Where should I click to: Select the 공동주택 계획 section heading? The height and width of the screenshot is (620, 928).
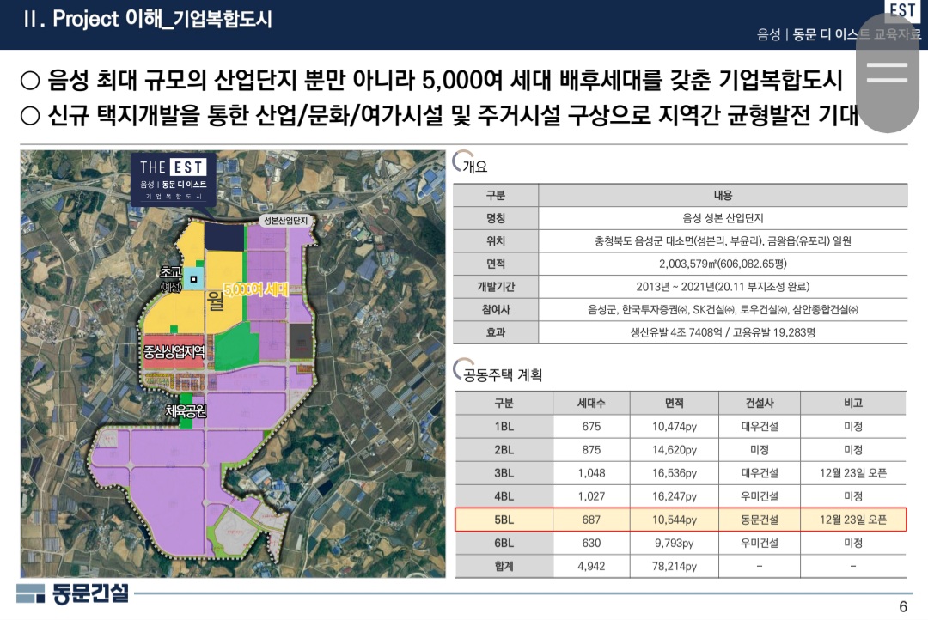(x=502, y=375)
